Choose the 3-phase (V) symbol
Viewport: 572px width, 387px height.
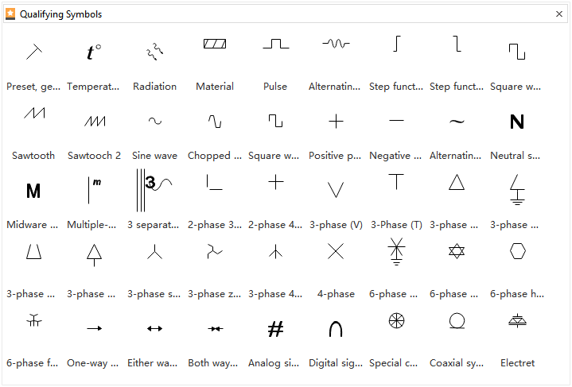tap(336, 190)
